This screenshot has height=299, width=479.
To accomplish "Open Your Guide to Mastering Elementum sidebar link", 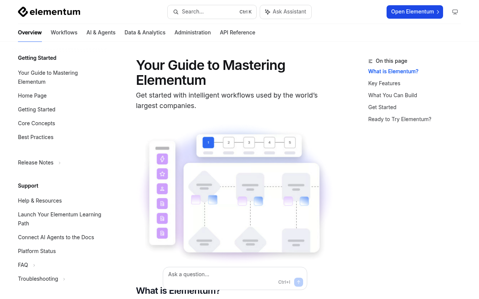I will click(48, 77).
